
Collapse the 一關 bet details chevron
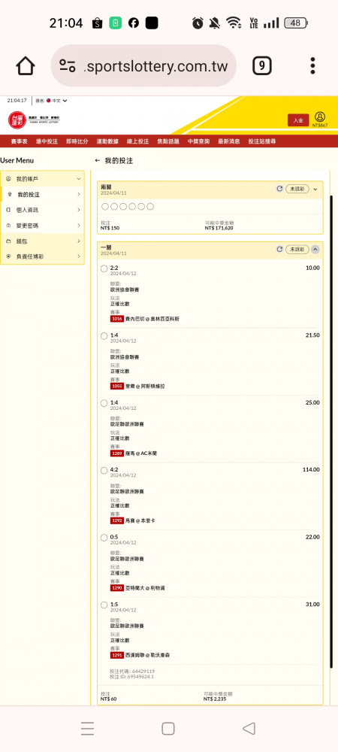point(315,250)
